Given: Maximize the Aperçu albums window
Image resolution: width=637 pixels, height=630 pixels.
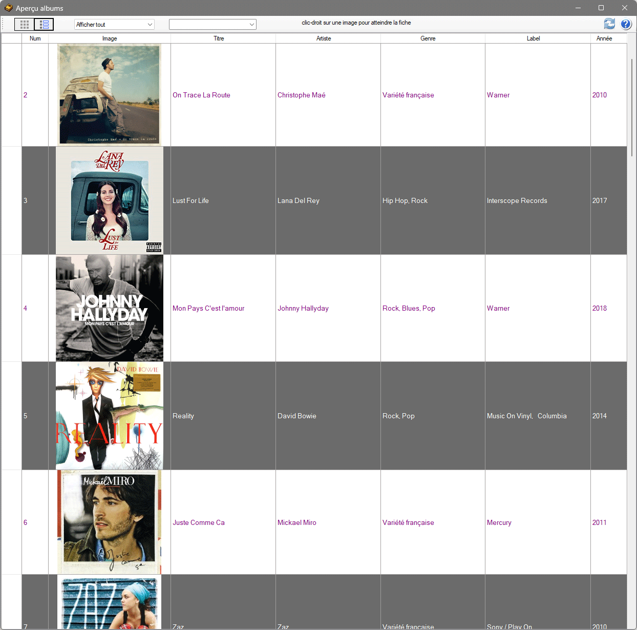Looking at the screenshot, I should coord(601,8).
